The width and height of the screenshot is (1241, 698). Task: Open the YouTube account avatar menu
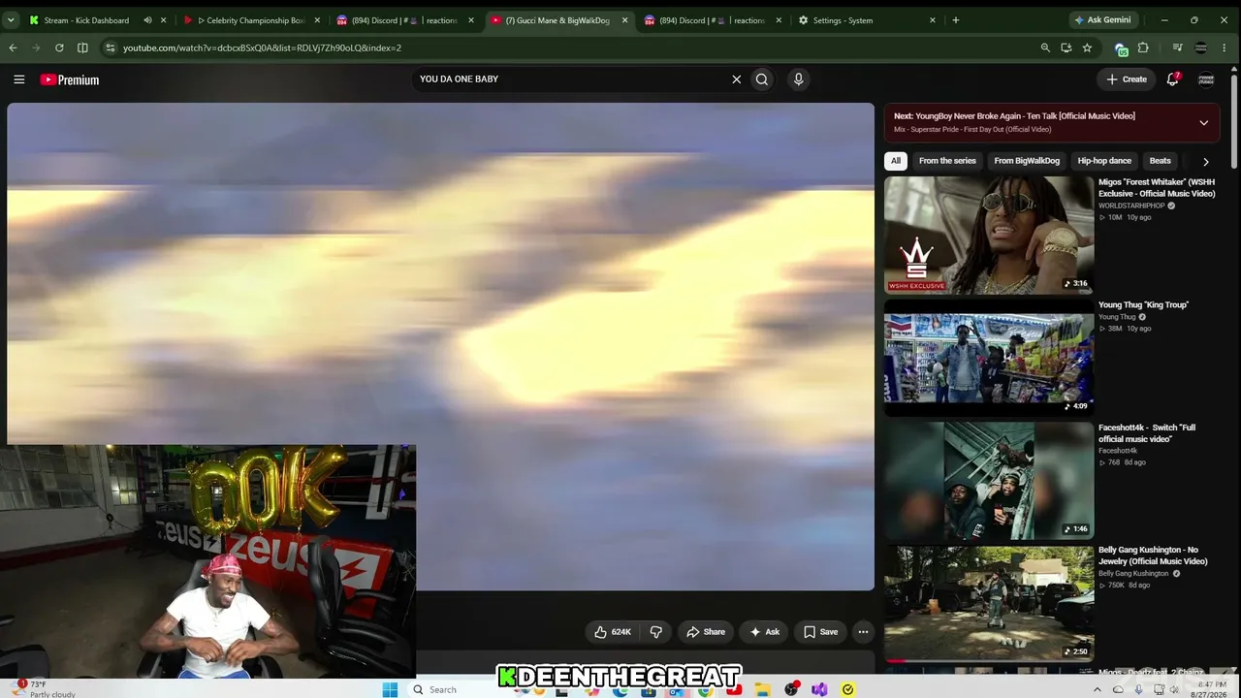(1206, 79)
